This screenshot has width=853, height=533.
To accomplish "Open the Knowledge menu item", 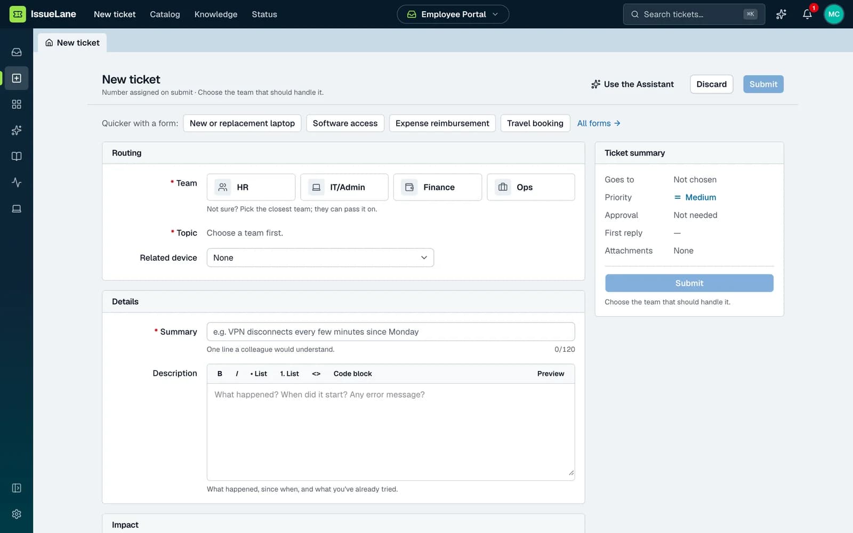I will 216,14.
